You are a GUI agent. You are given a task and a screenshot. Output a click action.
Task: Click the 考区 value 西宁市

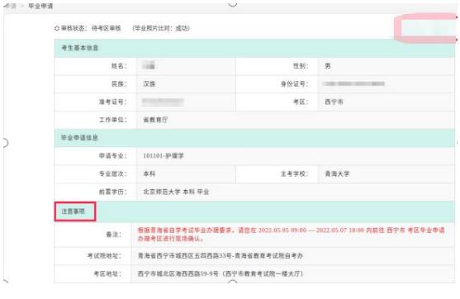pyautogui.click(x=334, y=102)
